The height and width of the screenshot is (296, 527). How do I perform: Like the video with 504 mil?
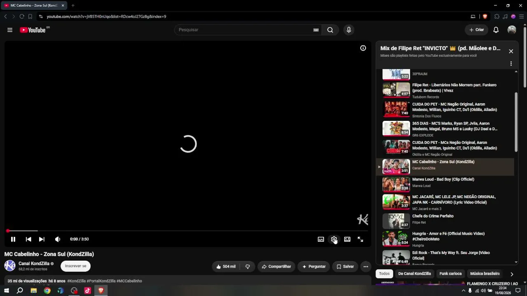[x=226, y=266]
